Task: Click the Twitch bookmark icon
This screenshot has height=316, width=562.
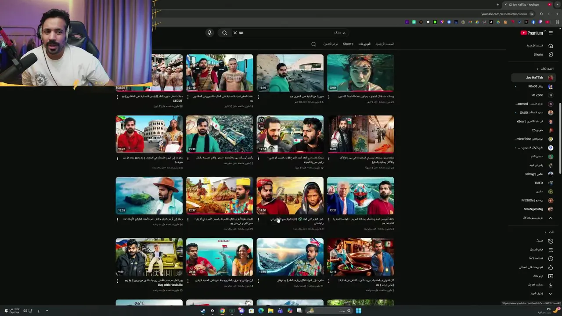Action: [540, 22]
